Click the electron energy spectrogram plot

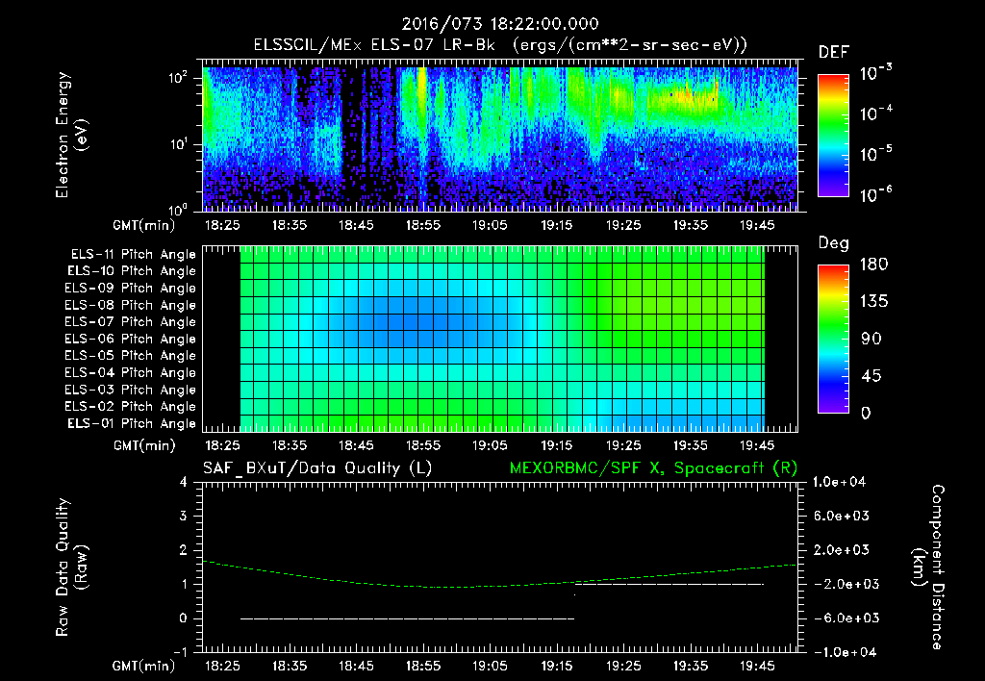(500, 136)
